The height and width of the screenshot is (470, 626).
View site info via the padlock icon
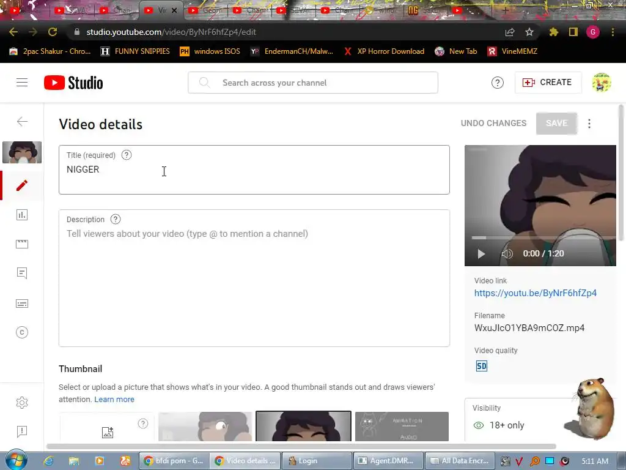tap(77, 32)
